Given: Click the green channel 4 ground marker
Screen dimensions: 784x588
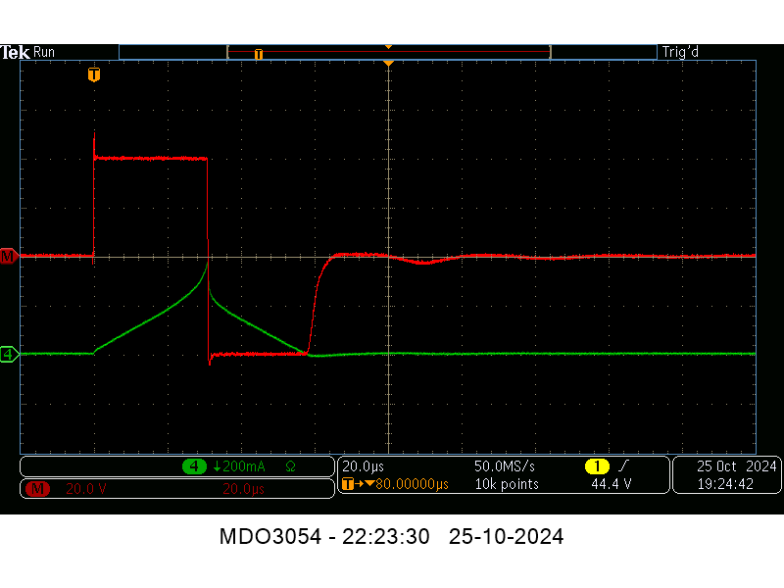Looking at the screenshot, I should click(9, 354).
